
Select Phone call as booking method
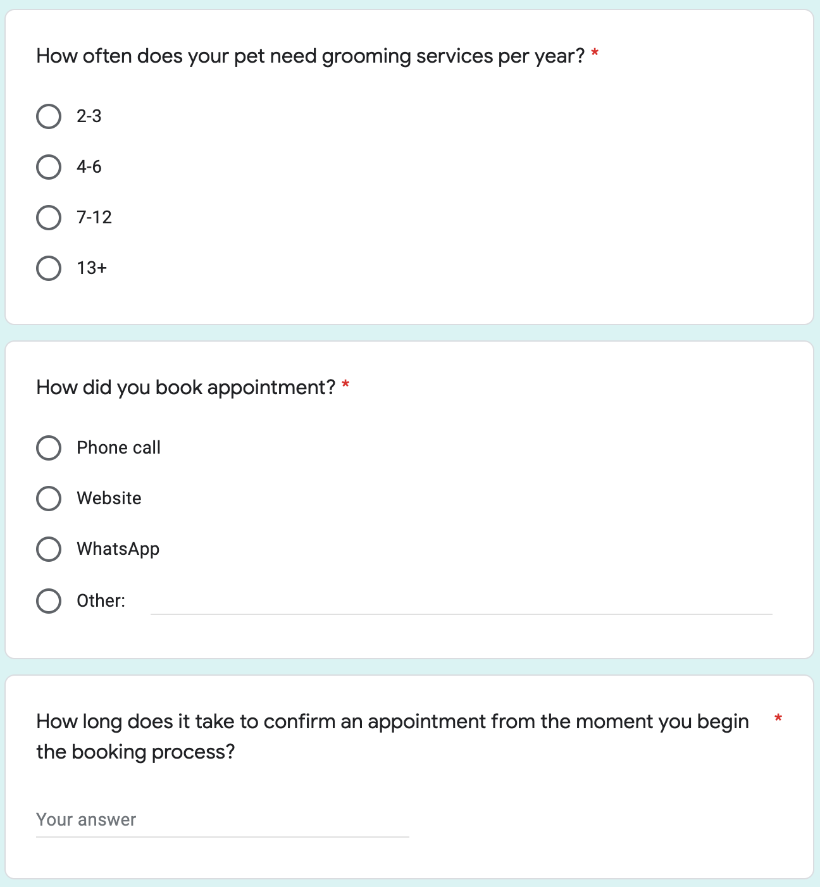(49, 448)
